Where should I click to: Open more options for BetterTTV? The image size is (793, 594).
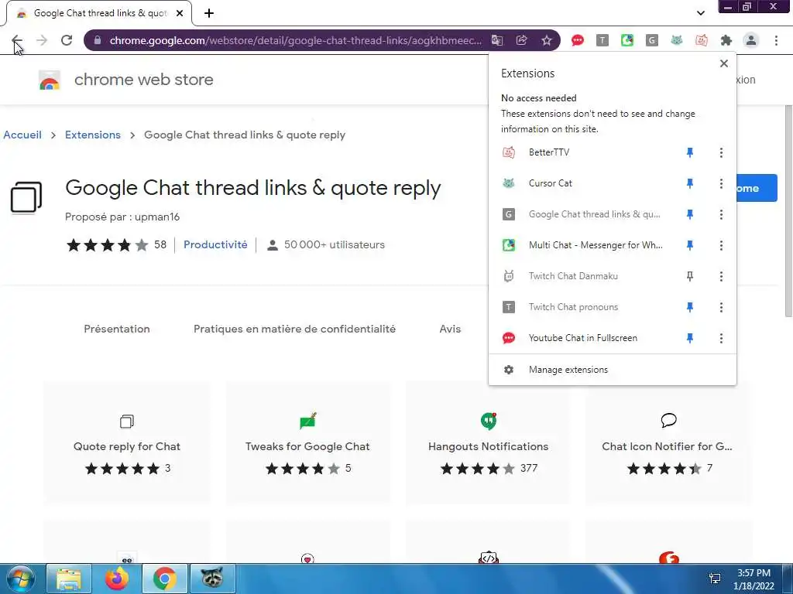click(721, 152)
